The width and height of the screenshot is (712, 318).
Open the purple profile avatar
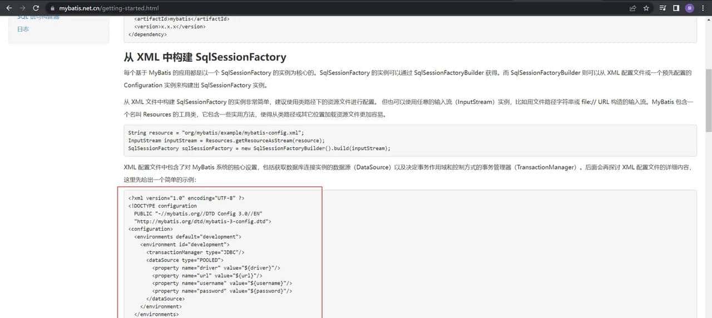tap(690, 8)
